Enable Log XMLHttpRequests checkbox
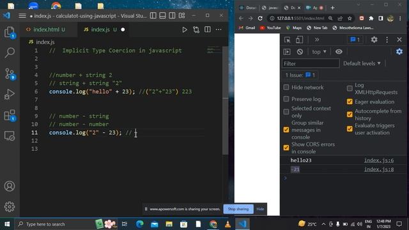 coord(350,88)
